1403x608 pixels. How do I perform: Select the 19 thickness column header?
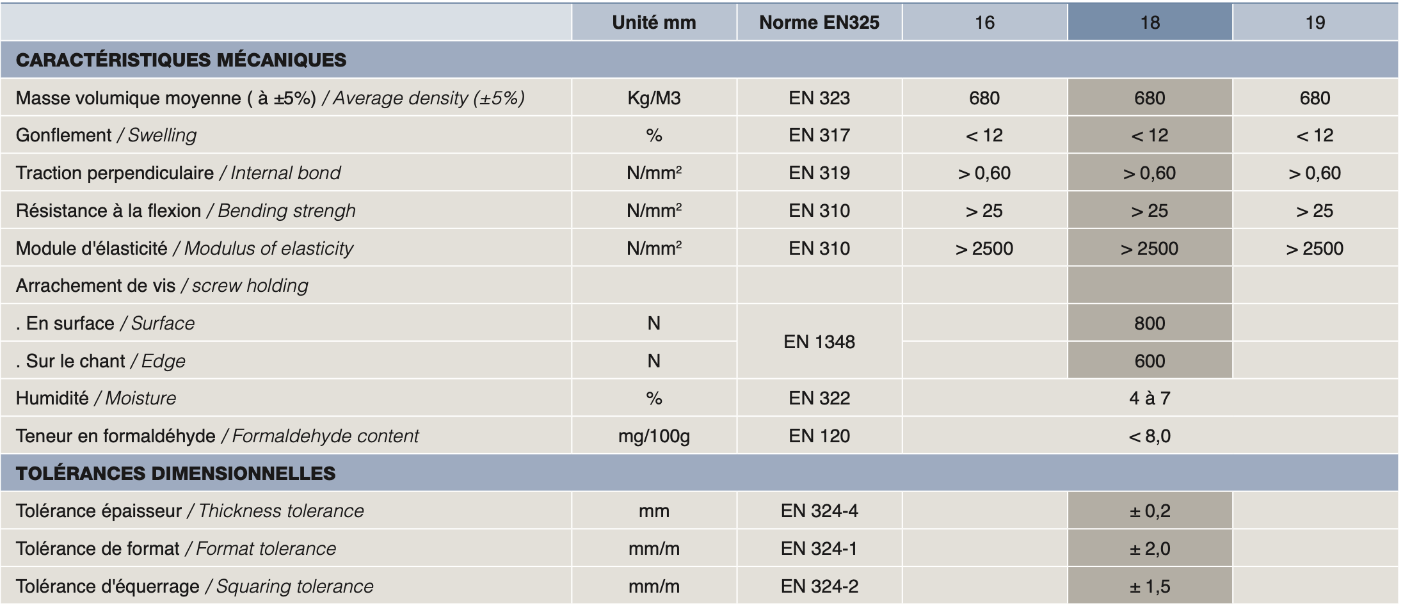(x=1315, y=22)
